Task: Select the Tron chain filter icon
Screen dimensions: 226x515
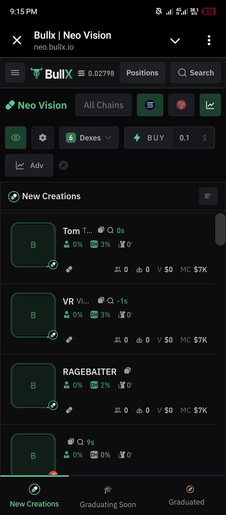Action: click(181, 105)
